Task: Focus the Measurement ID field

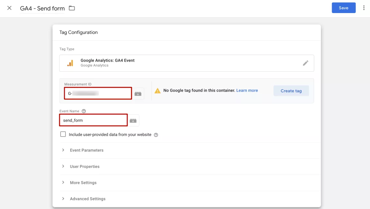Action: 98,93
